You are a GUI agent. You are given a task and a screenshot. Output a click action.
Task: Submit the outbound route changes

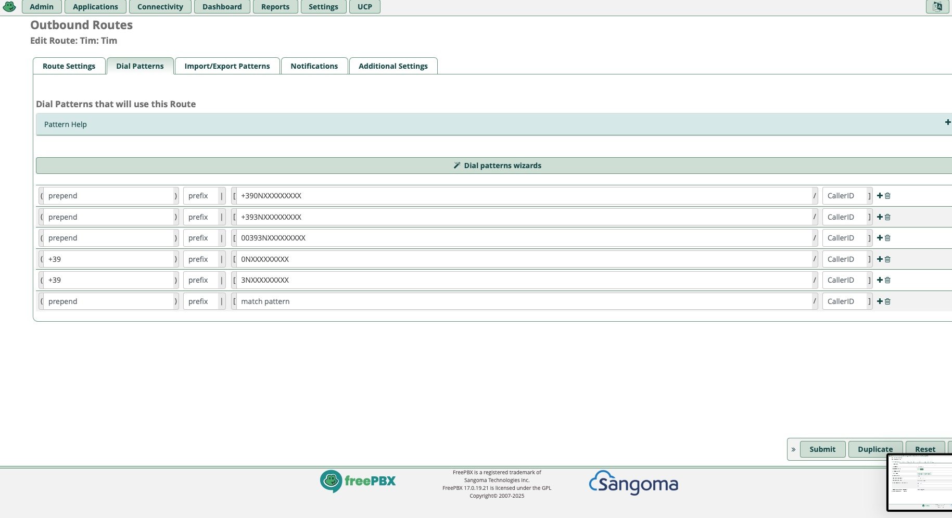[822, 449]
